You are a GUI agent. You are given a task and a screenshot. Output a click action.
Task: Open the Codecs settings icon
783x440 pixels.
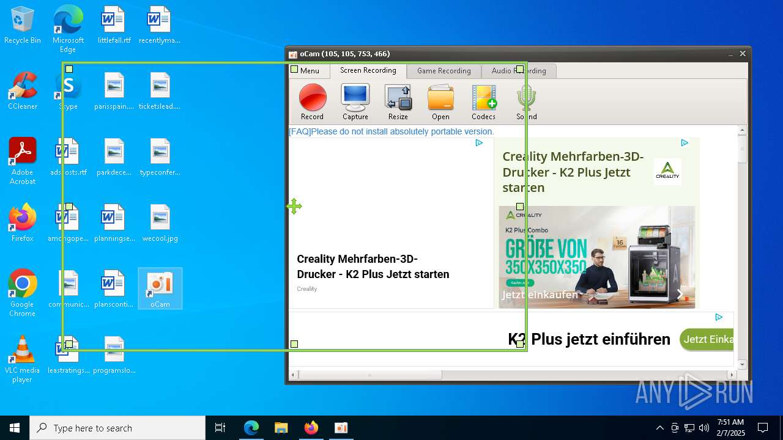[483, 102]
